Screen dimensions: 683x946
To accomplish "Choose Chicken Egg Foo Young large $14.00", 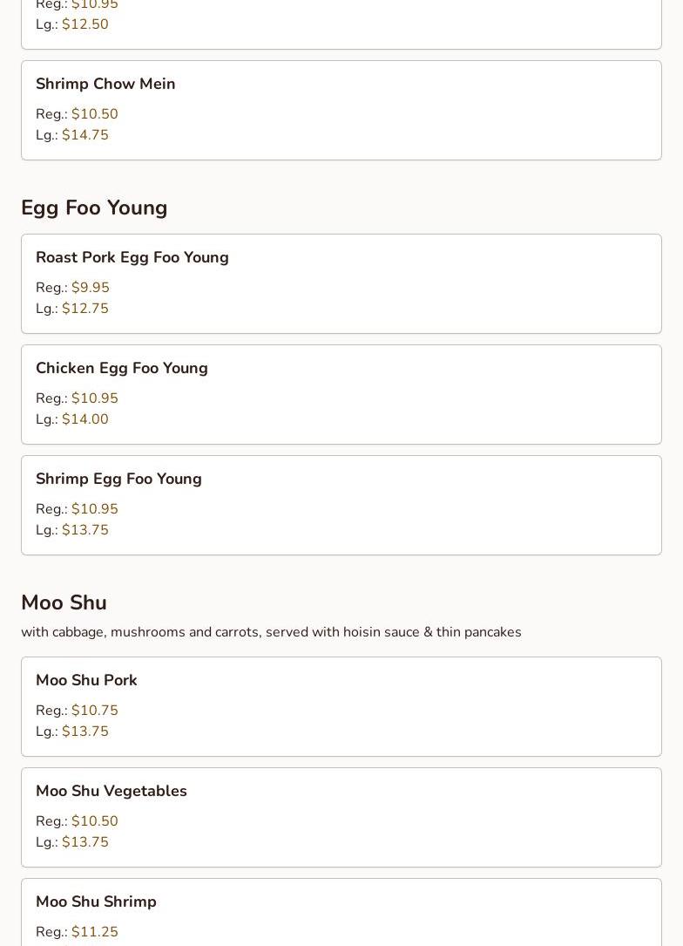I will click(85, 419).
